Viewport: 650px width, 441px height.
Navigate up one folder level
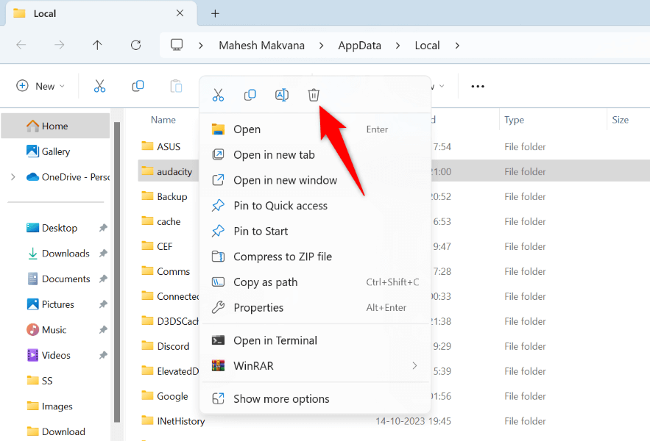tap(96, 45)
